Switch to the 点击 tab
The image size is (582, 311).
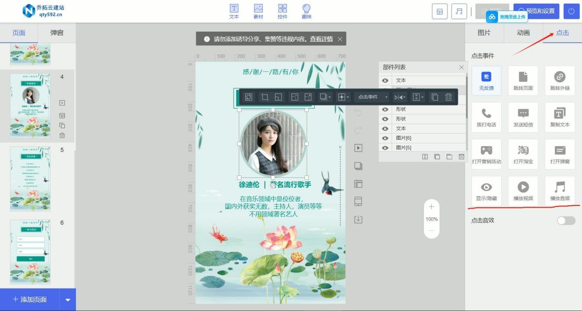click(x=562, y=33)
